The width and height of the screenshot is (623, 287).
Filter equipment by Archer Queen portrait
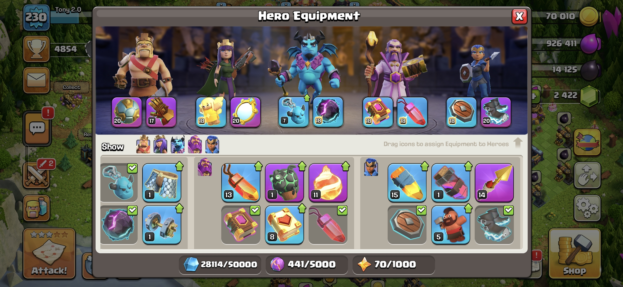pos(160,145)
